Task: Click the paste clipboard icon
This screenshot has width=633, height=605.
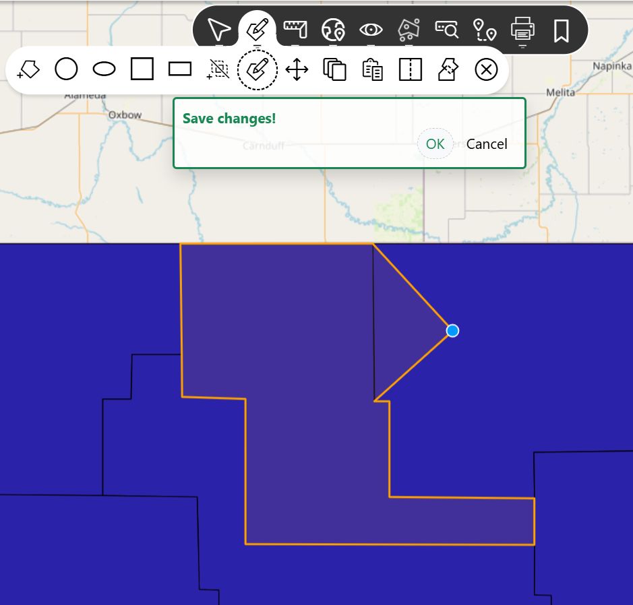Action: pos(372,69)
